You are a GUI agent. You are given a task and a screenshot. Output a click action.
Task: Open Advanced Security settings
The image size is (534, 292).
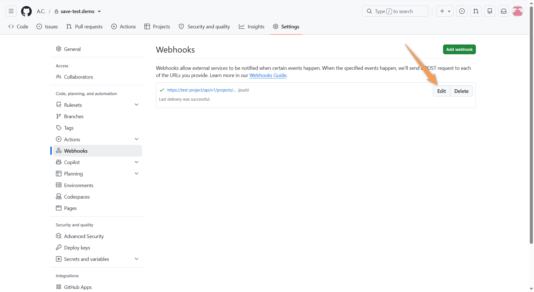click(98, 236)
